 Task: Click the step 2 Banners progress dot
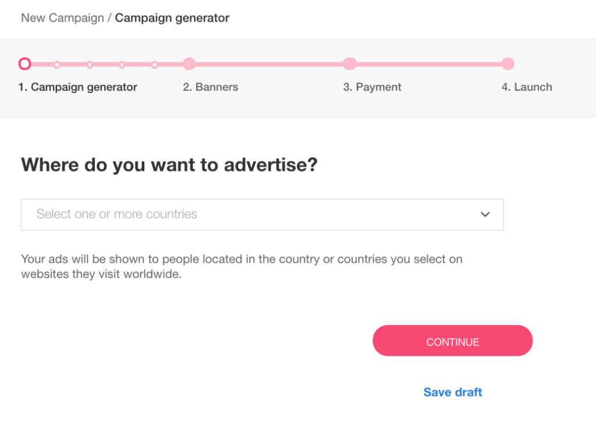189,63
